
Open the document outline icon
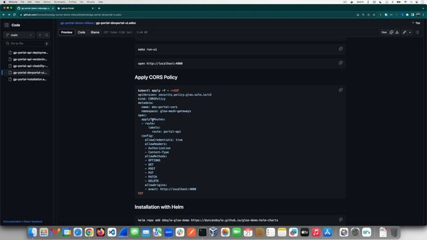pos(417,33)
